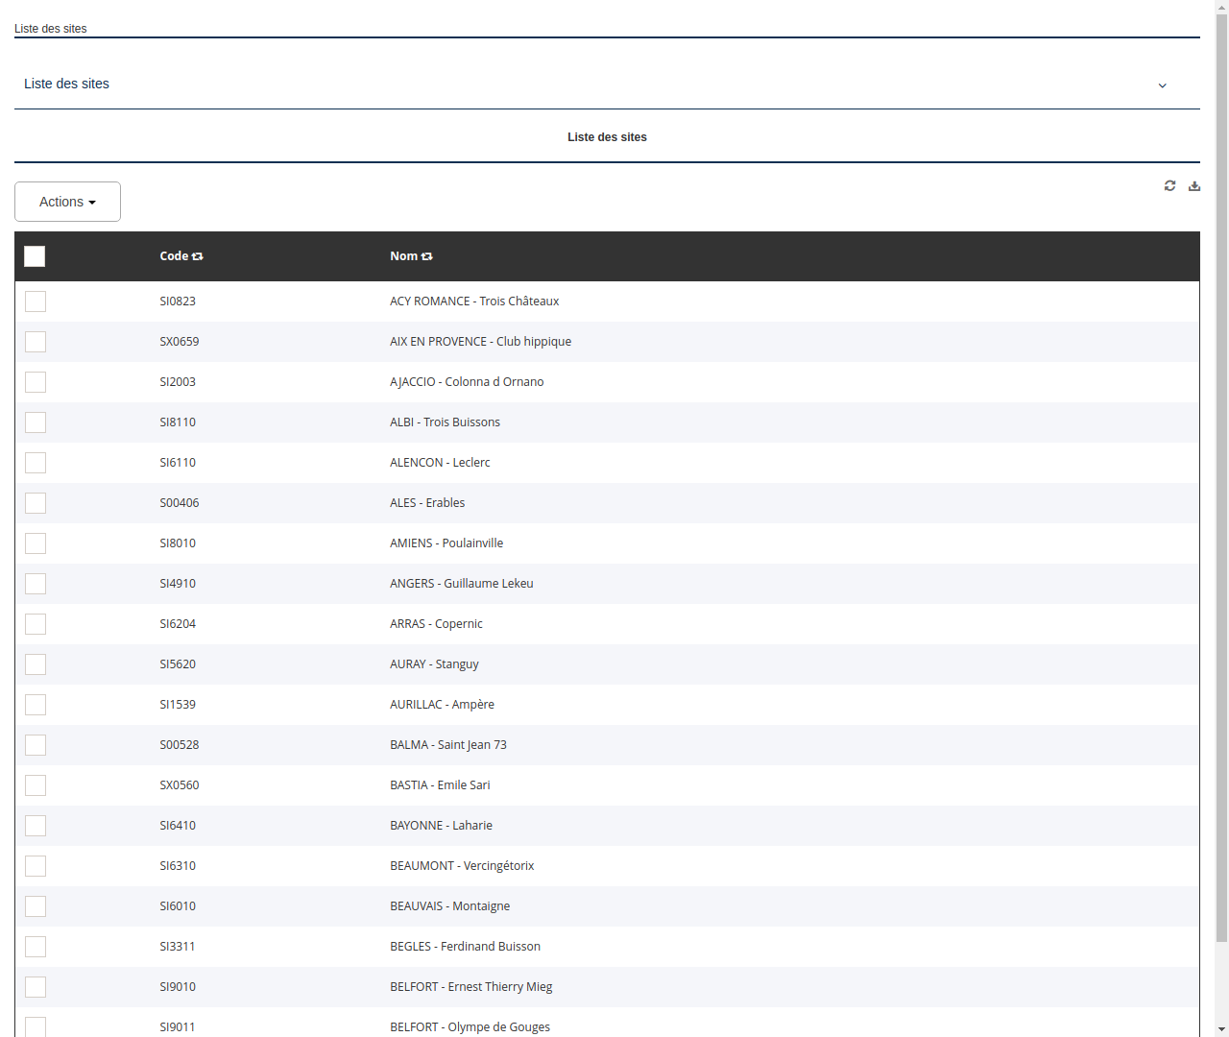Open the Actions dropdown menu
Viewport: 1229px width, 1037px height.
(x=67, y=202)
